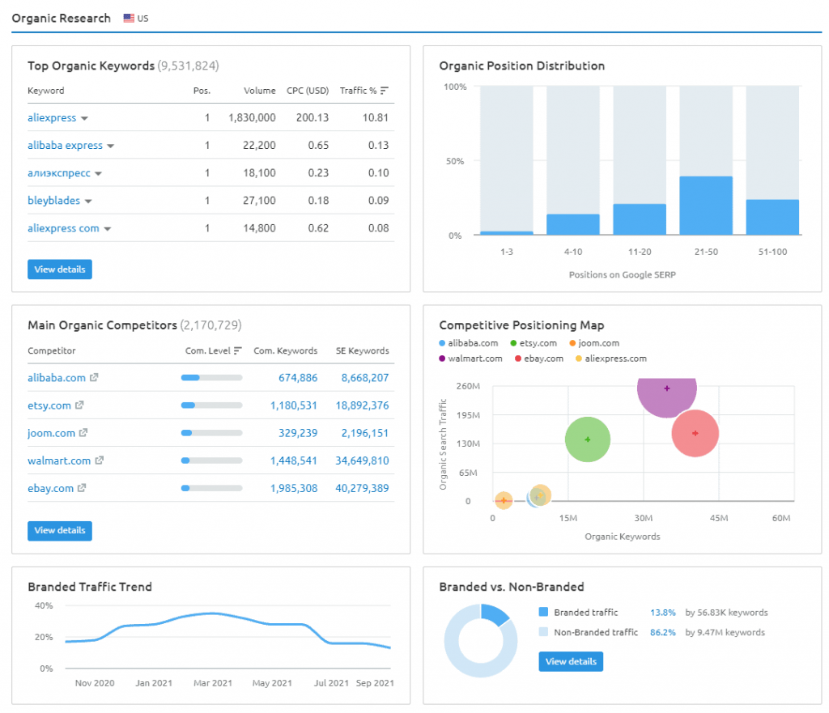Image resolution: width=829 pixels, height=713 pixels.
Task: Click the alibaba.com competition level bar
Action: point(211,377)
